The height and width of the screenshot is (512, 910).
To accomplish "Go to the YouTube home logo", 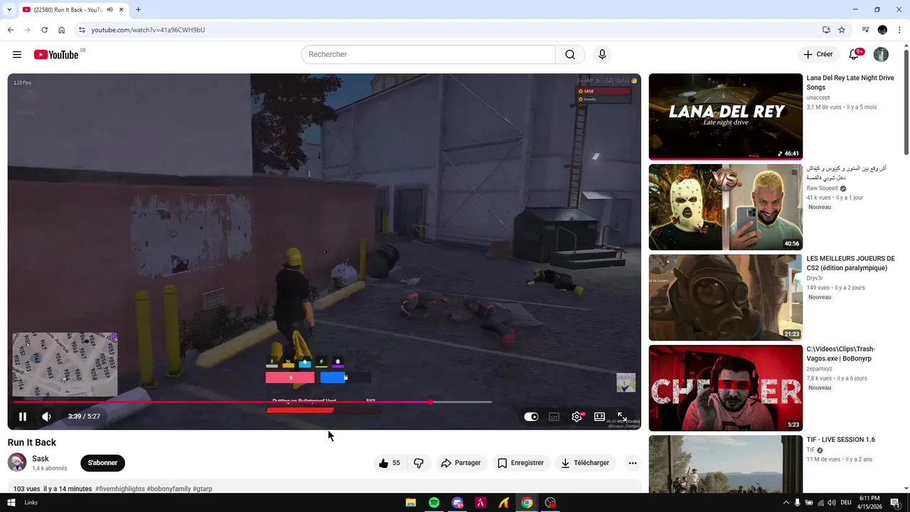I will 56,55.
